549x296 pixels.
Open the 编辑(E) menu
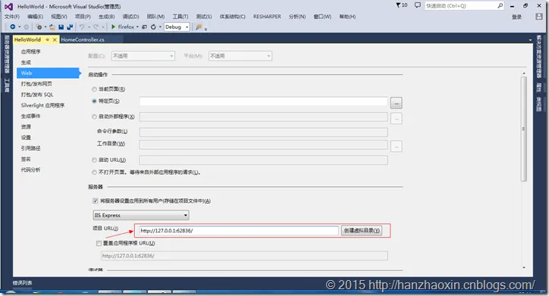(35, 17)
